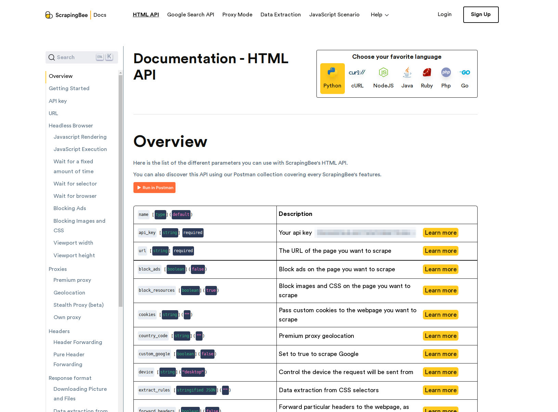Click Learn more for api_key row
The image size is (558, 412).
(441, 233)
